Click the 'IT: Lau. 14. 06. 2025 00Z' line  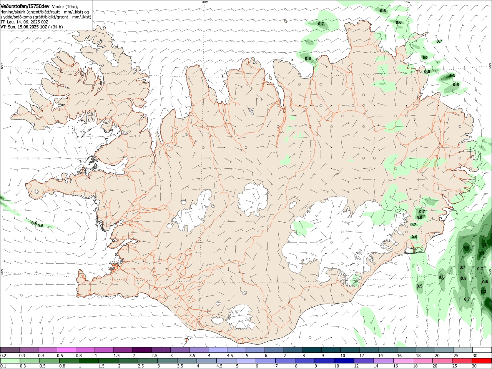click(x=24, y=22)
